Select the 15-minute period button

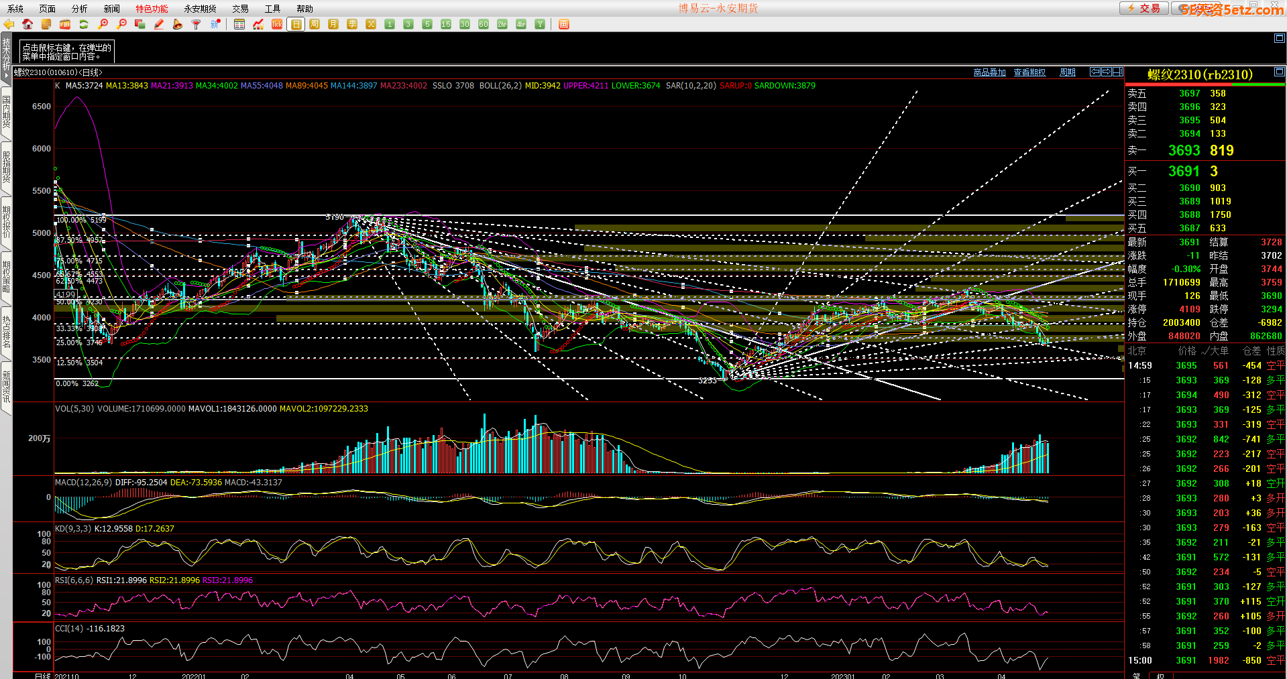[446, 24]
